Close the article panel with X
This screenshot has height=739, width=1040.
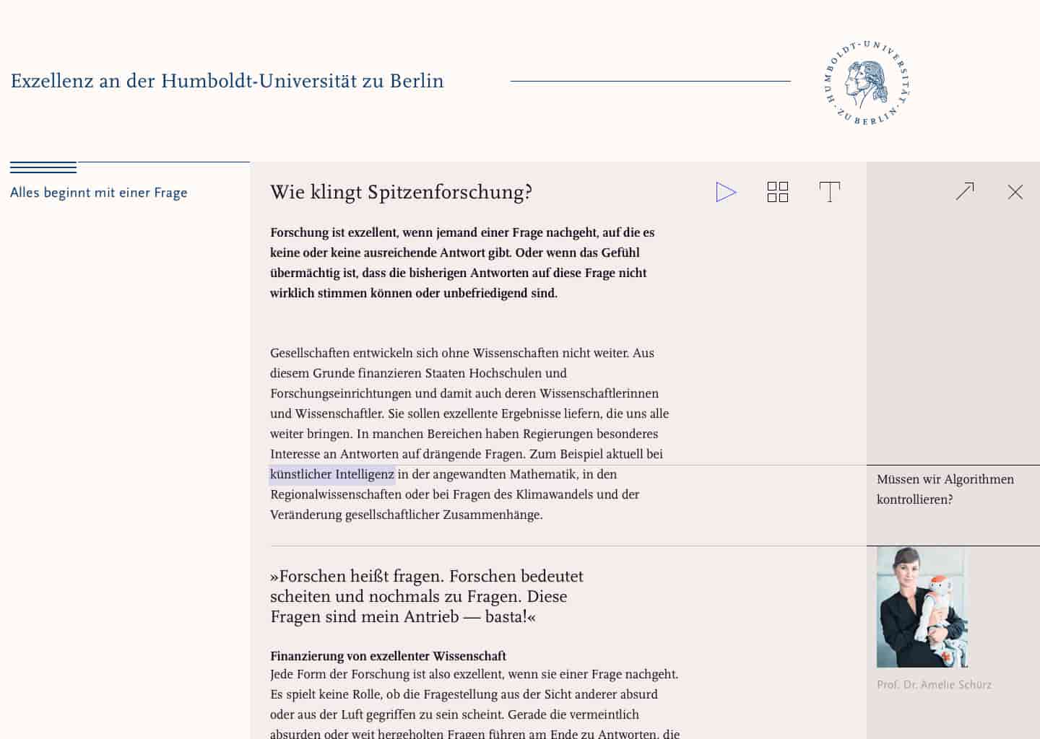coord(1015,192)
